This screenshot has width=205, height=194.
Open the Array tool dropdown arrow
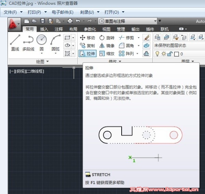[137, 54]
